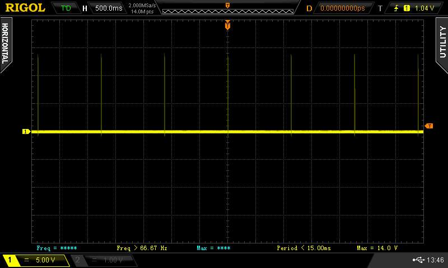The width and height of the screenshot is (448, 268).
Task: Click the USB connection icon
Action: [418, 260]
